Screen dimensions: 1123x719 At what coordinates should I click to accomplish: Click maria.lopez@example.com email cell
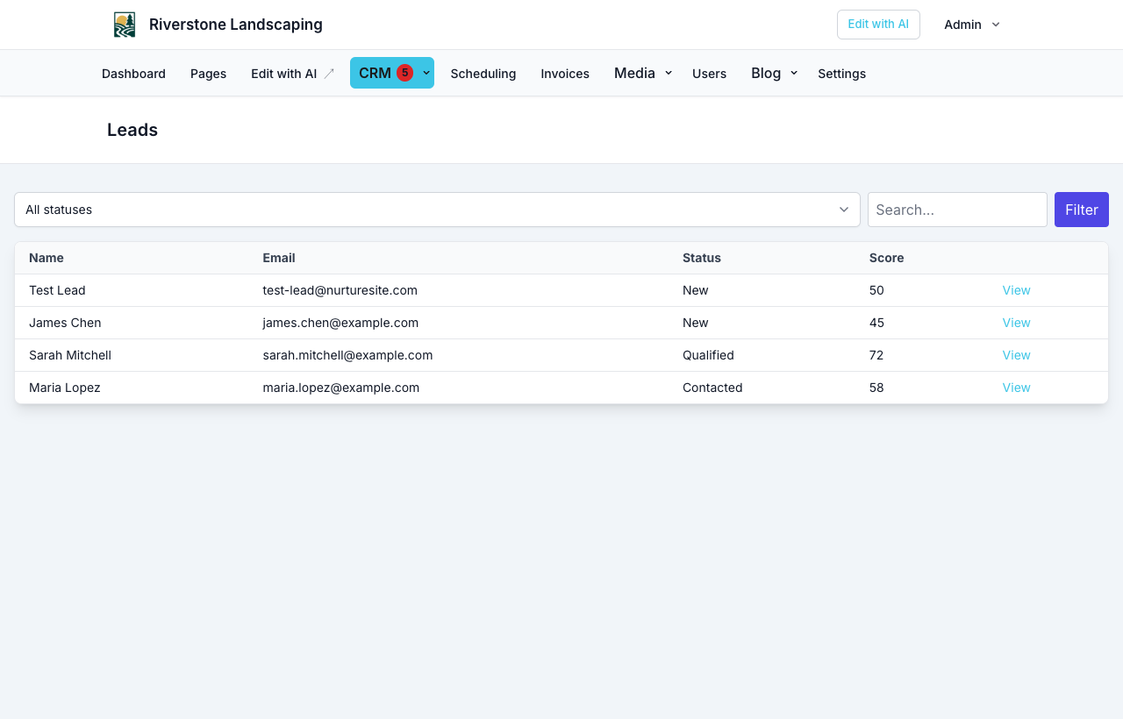(341, 388)
